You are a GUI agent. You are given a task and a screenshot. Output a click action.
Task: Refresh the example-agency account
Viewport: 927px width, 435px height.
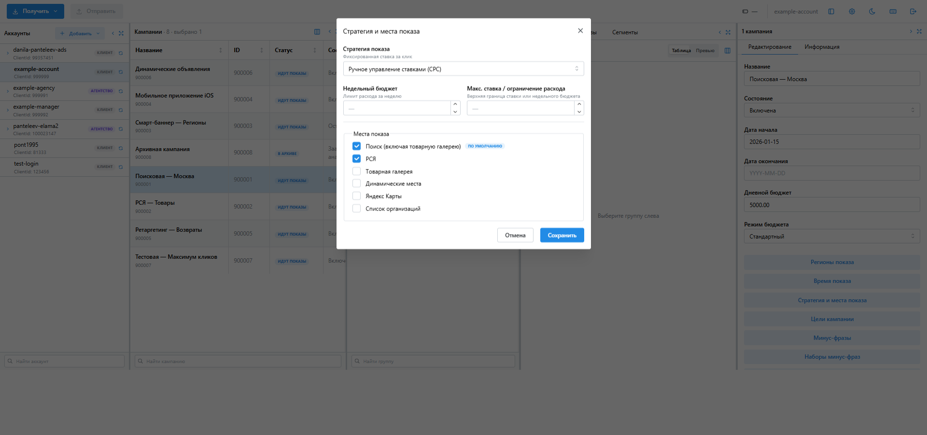click(121, 91)
